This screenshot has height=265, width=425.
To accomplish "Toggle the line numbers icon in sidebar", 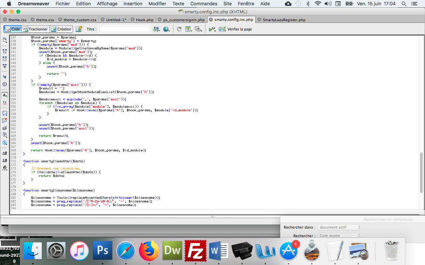I will point(5,95).
